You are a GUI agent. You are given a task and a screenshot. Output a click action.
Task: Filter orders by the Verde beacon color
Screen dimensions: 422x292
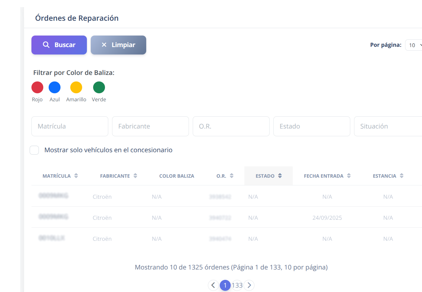99,87
